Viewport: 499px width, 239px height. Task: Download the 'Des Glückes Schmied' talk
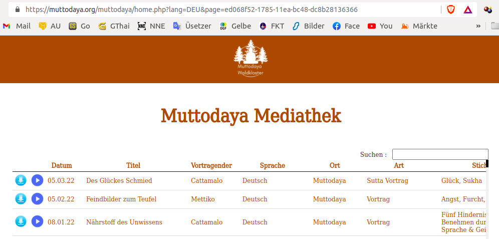21,180
